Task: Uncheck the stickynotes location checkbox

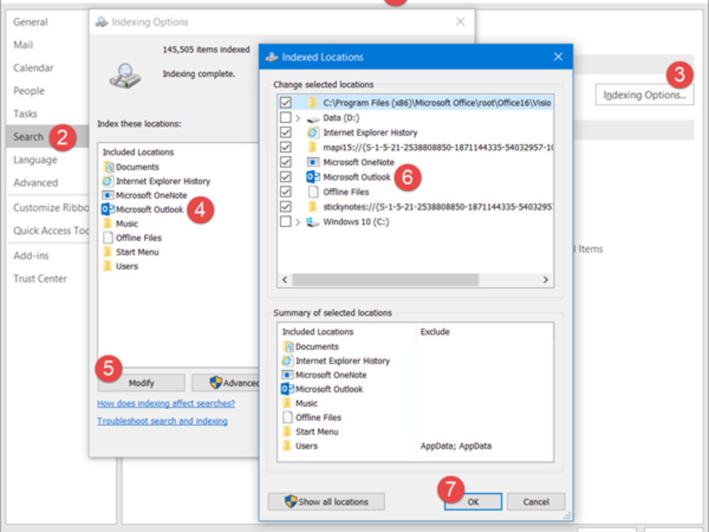Action: pos(286,206)
